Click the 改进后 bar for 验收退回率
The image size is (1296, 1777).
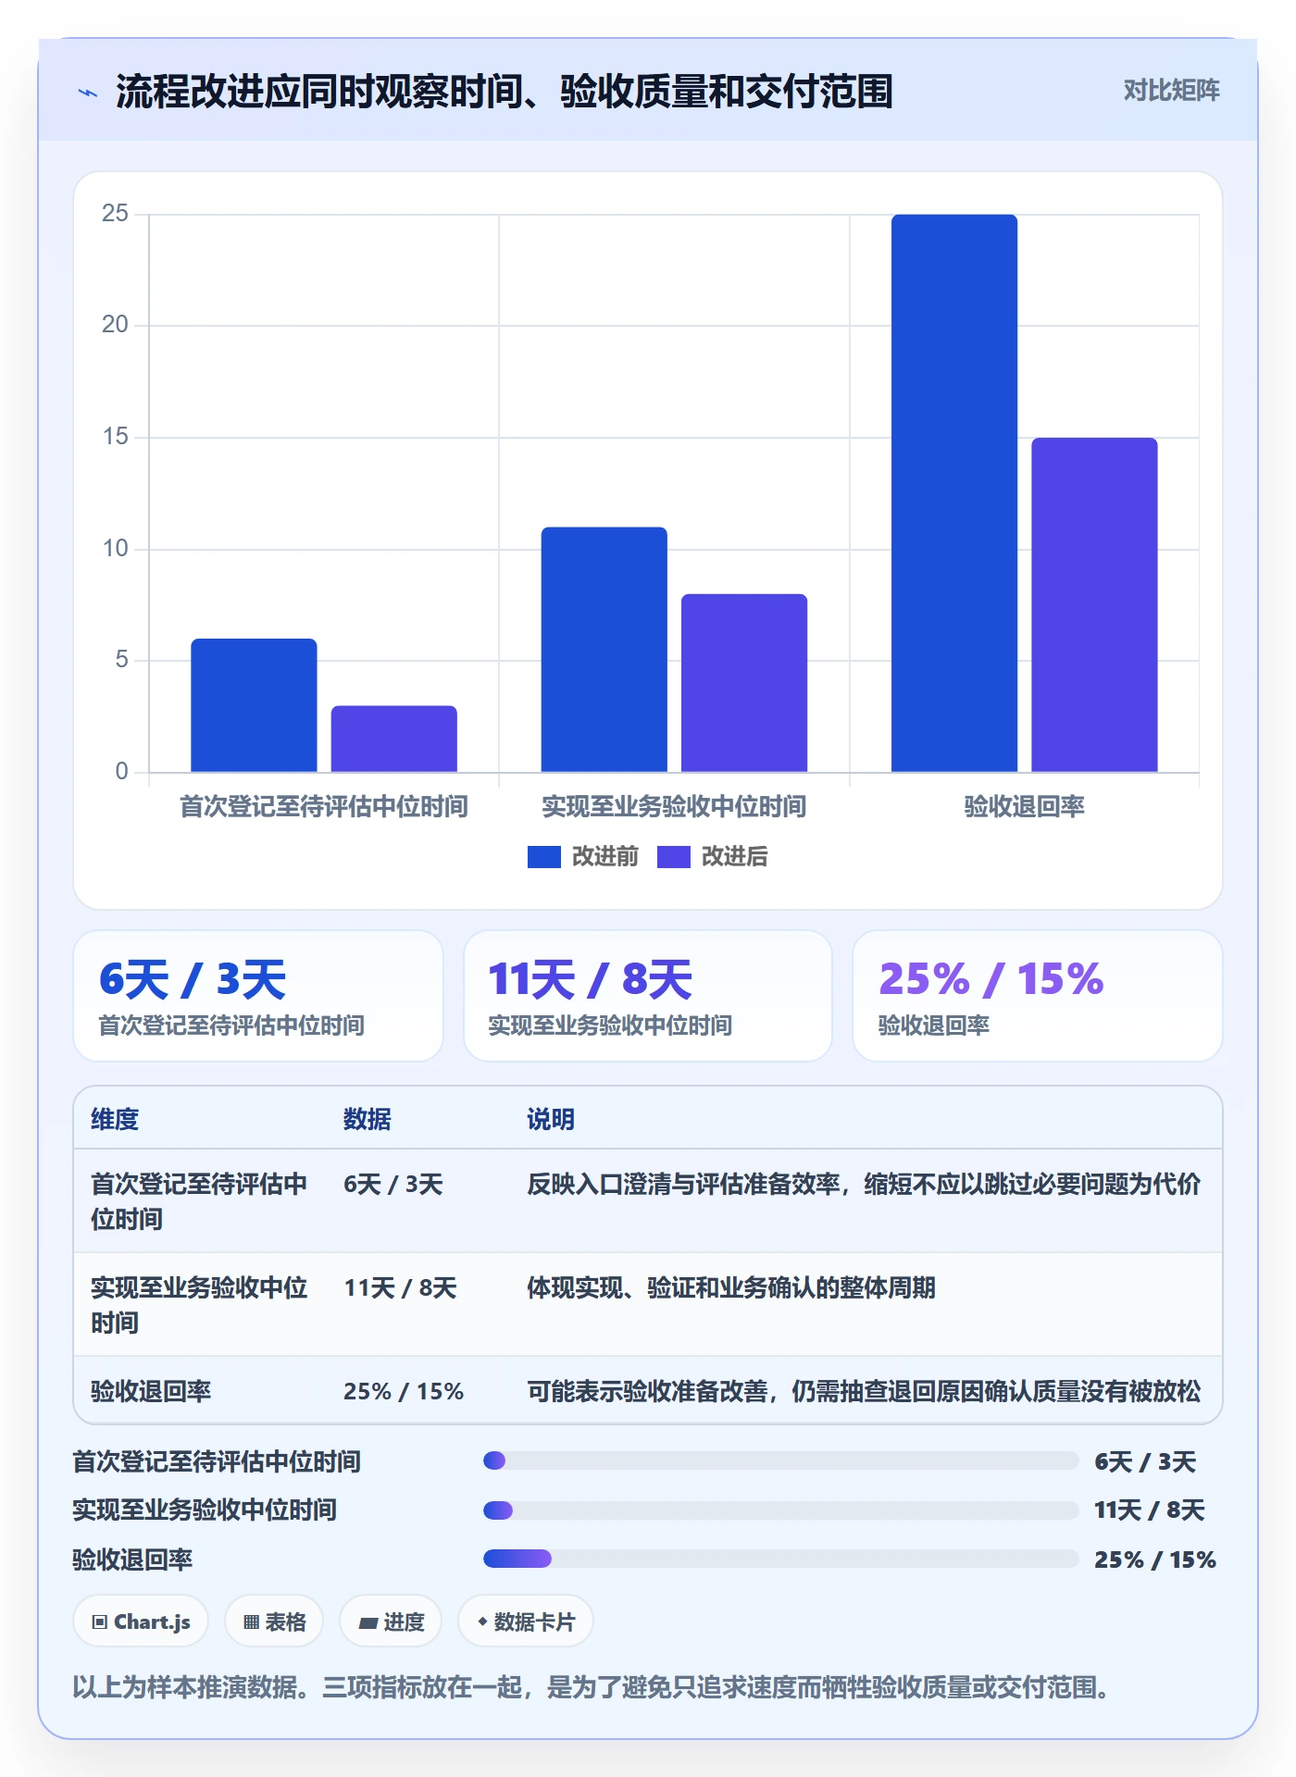tap(1094, 605)
